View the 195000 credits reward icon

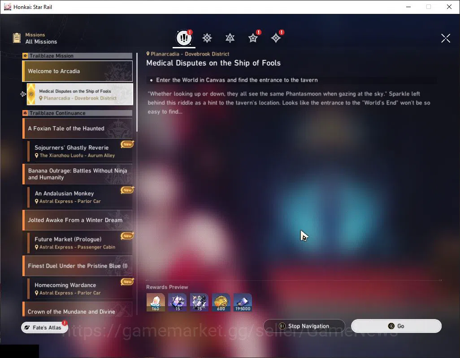(243, 303)
